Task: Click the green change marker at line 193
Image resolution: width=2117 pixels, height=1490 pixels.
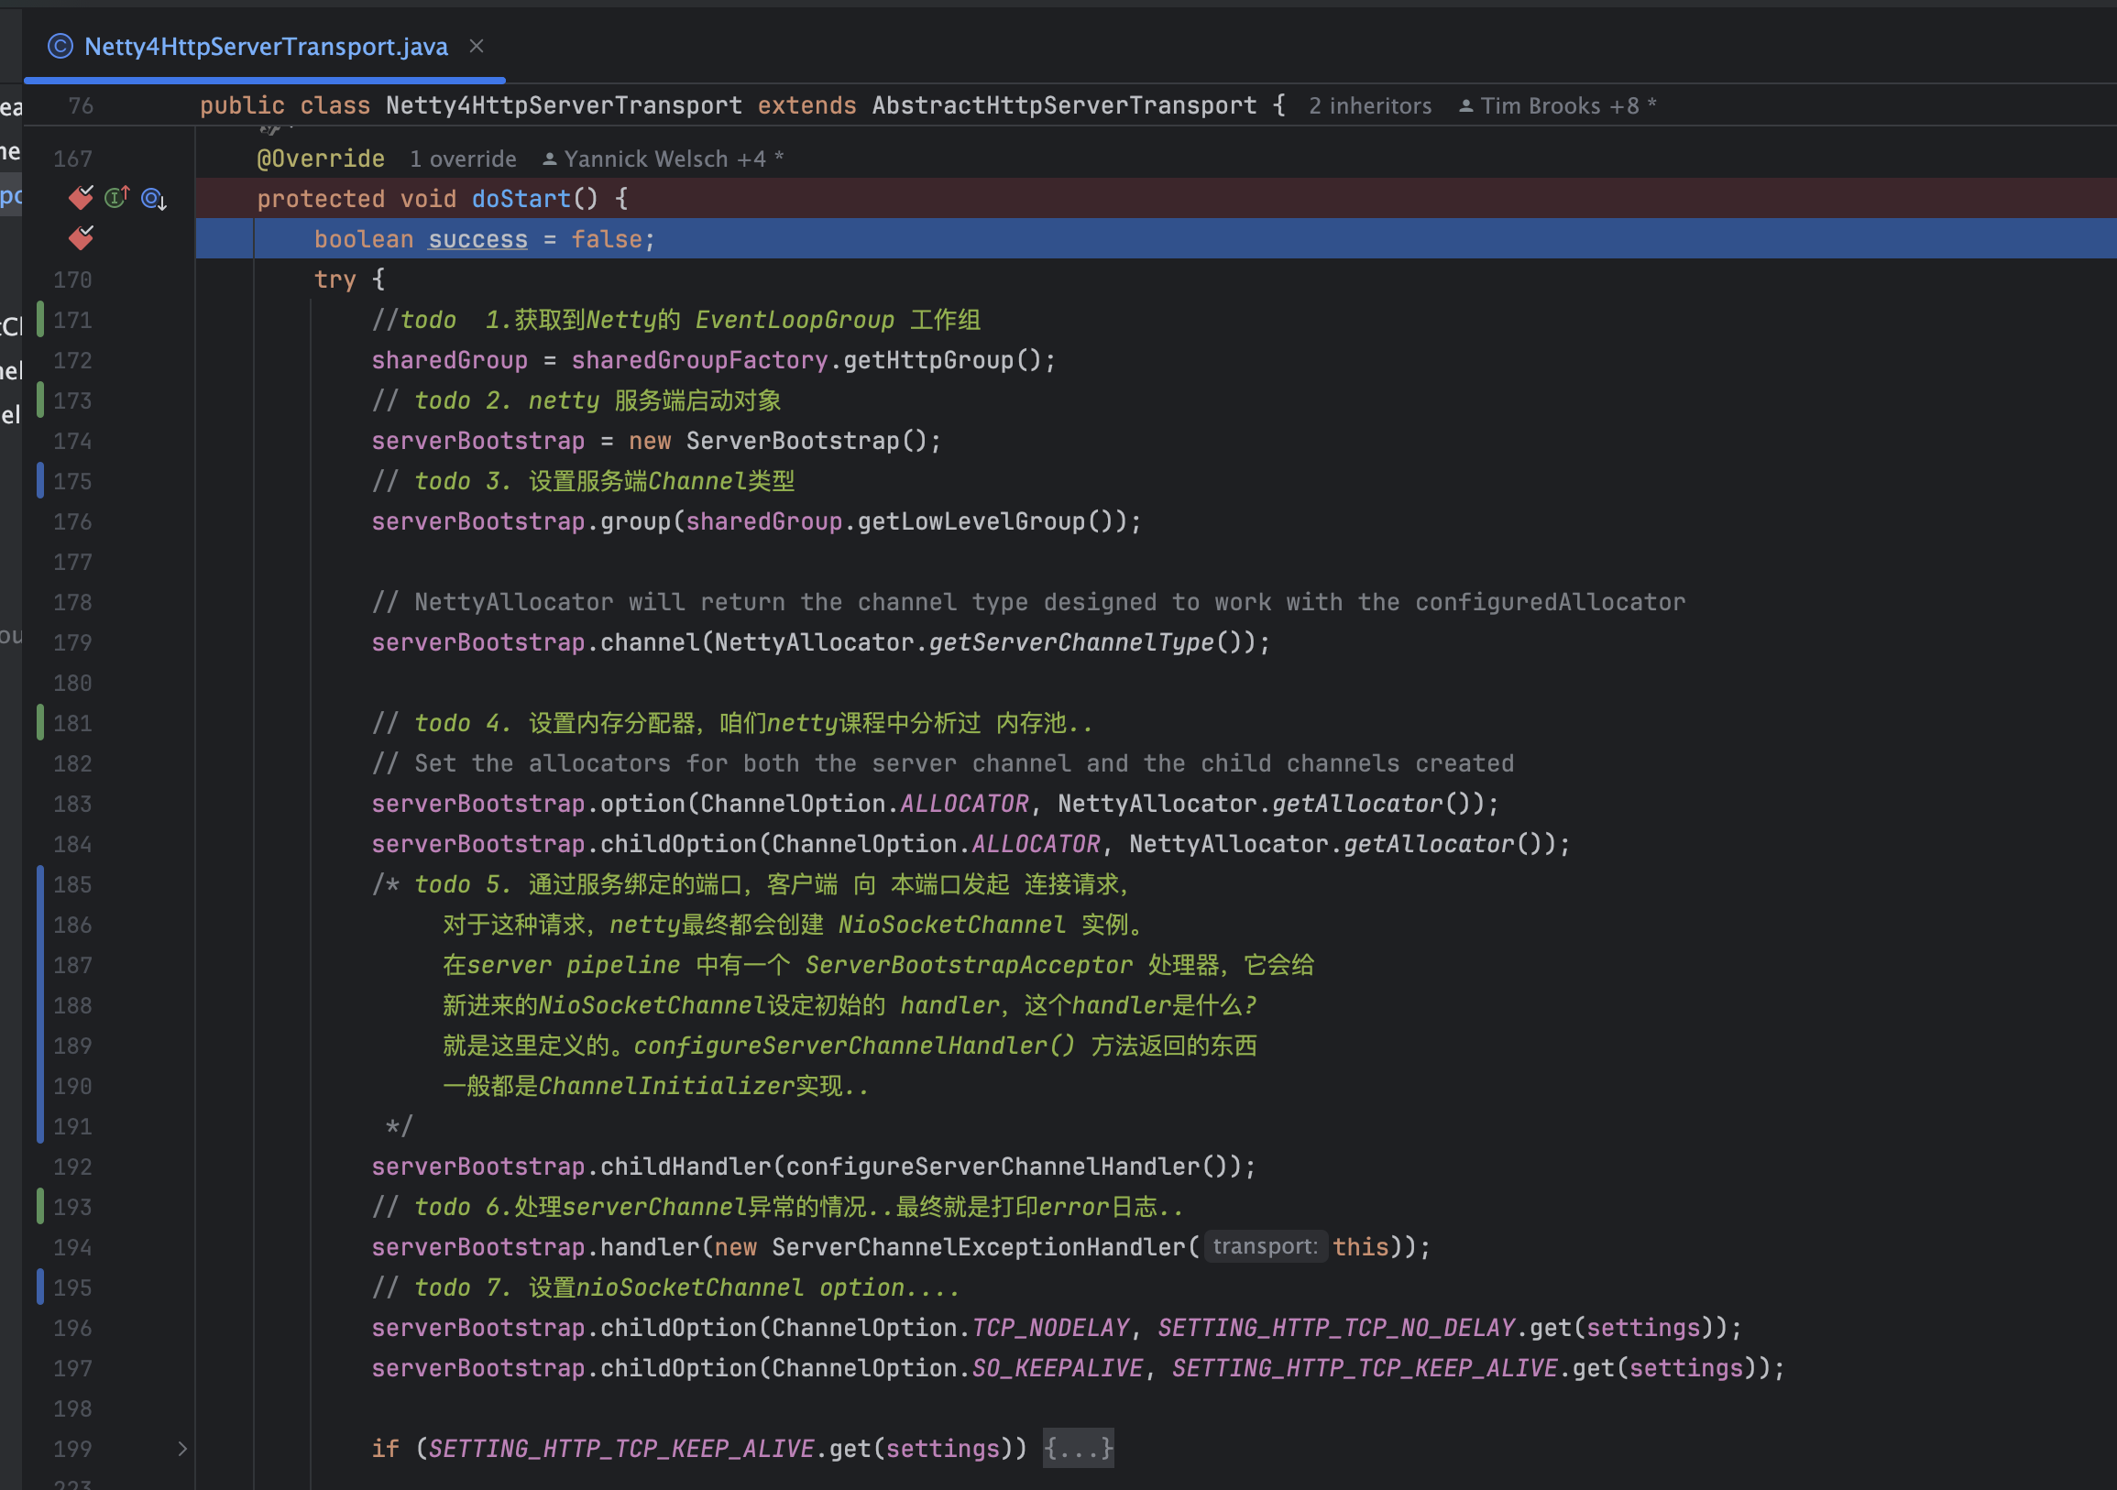Action: click(40, 1207)
